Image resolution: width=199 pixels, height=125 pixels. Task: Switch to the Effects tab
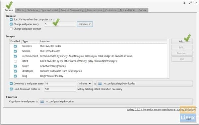coord(20,10)
